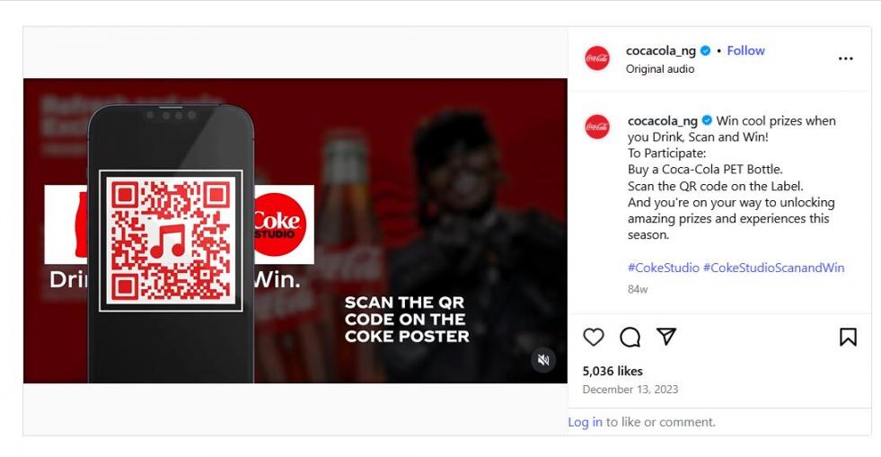Click the 84w timestamp
This screenshot has height=457, width=881.
[x=638, y=289]
